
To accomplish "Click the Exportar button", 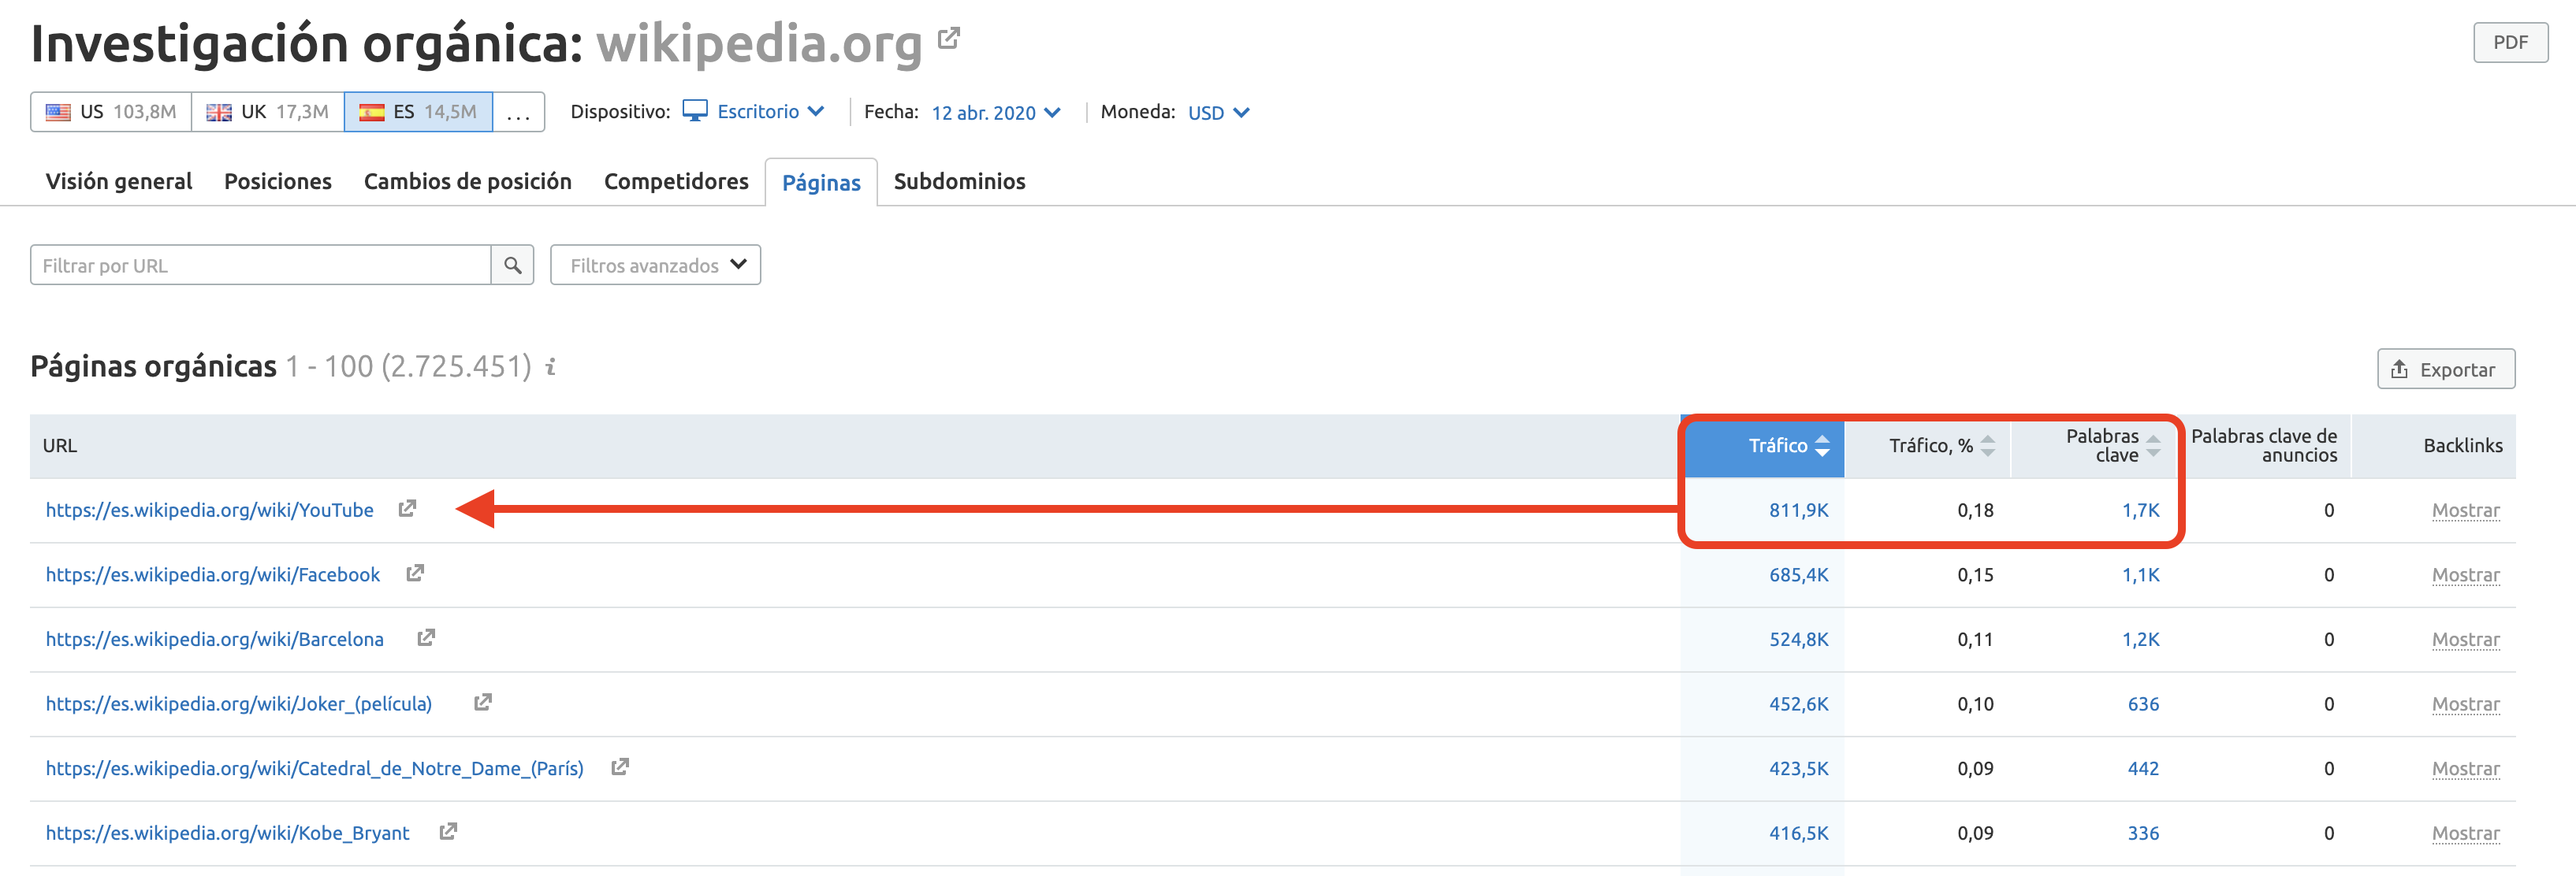I will pyautogui.click(x=2446, y=369).
